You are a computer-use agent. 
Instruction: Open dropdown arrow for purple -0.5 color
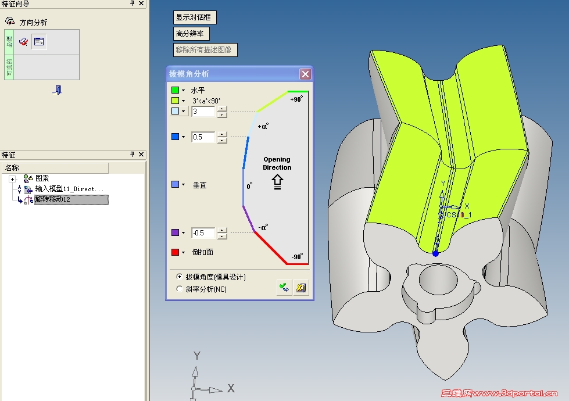[x=184, y=232]
